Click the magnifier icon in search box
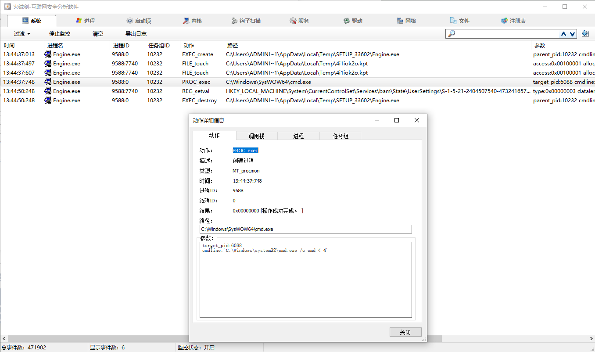The image size is (595, 352). pyautogui.click(x=451, y=34)
